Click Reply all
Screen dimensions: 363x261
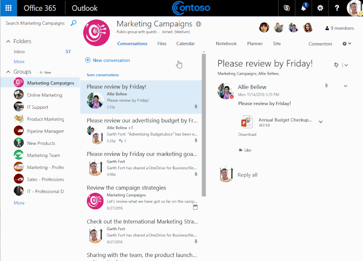click(x=247, y=175)
